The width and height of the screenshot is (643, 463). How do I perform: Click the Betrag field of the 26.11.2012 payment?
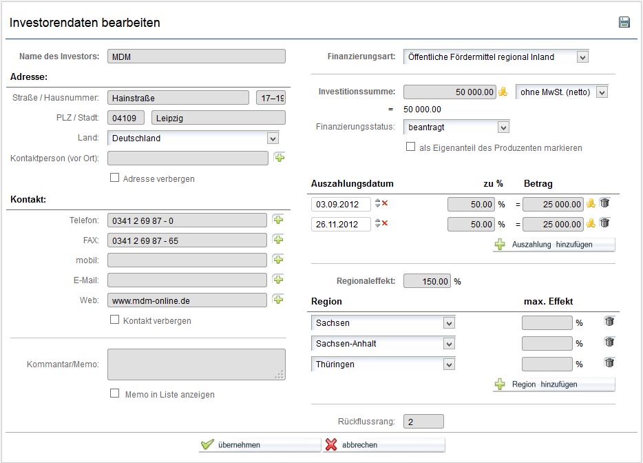pyautogui.click(x=554, y=225)
